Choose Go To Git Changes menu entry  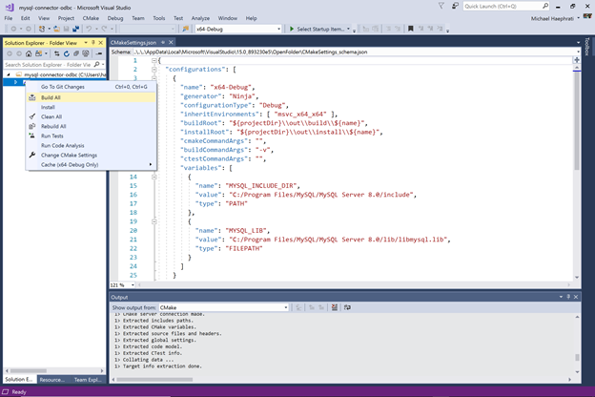92,87
